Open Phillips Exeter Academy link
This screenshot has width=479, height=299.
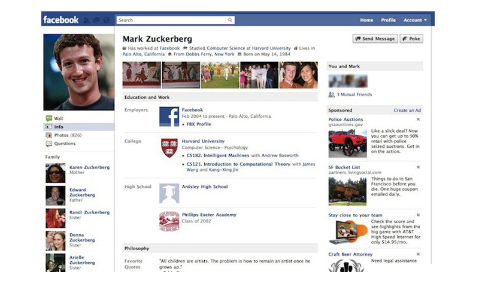[209, 215]
